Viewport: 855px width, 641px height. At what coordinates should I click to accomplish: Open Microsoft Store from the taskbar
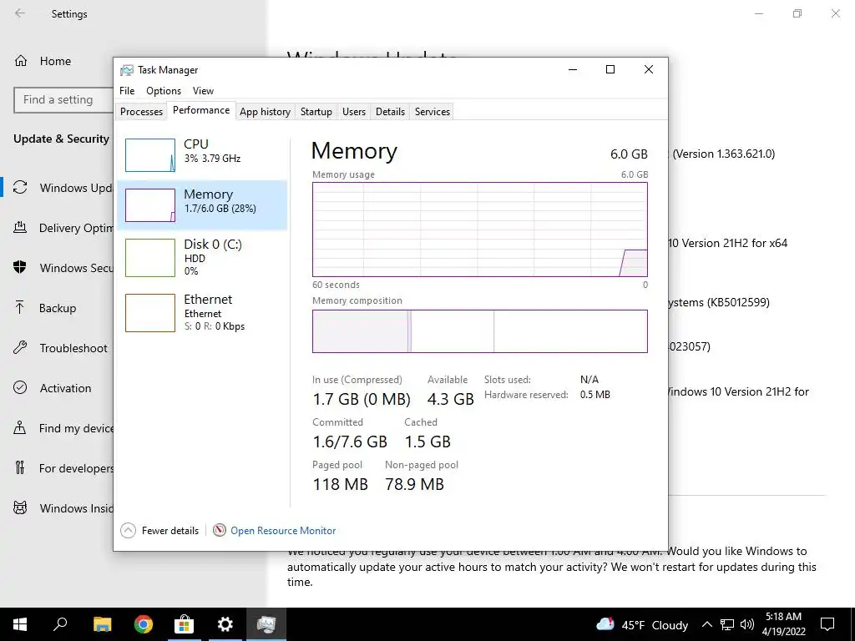point(184,624)
